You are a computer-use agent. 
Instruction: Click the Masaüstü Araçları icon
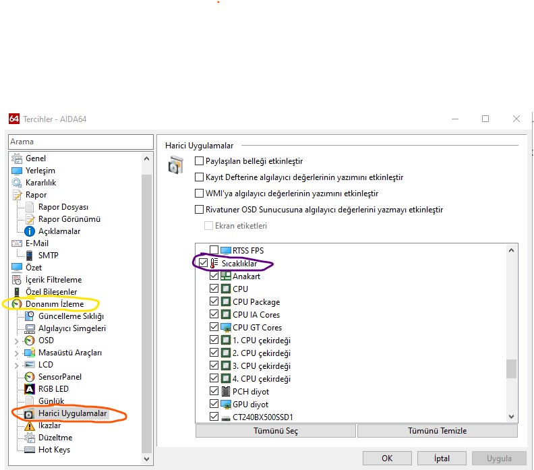(x=30, y=353)
